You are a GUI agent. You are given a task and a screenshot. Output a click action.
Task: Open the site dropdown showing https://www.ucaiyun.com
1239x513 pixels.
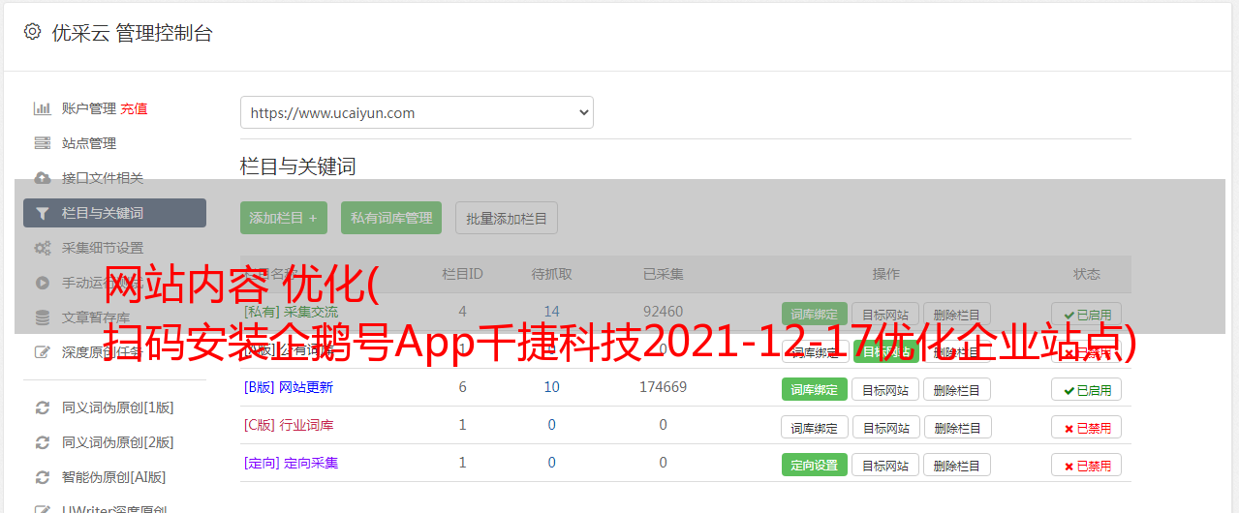pyautogui.click(x=417, y=112)
